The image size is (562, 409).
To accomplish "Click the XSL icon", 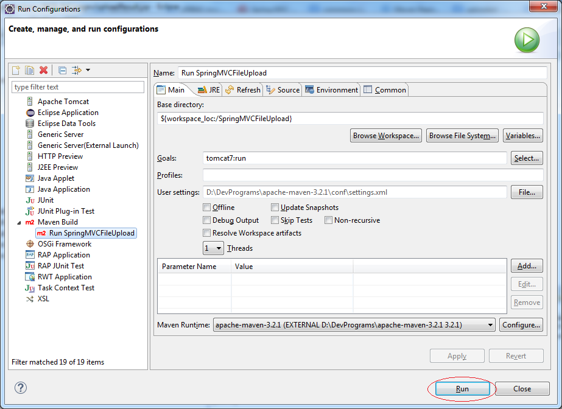I will [x=30, y=299].
